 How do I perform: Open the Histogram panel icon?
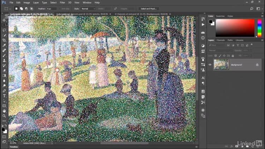pyautogui.click(x=203, y=32)
